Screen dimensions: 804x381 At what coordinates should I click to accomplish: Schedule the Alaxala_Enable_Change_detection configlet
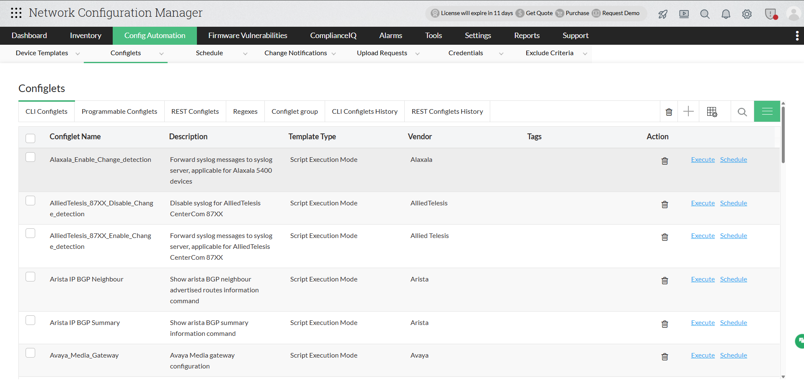coord(733,159)
